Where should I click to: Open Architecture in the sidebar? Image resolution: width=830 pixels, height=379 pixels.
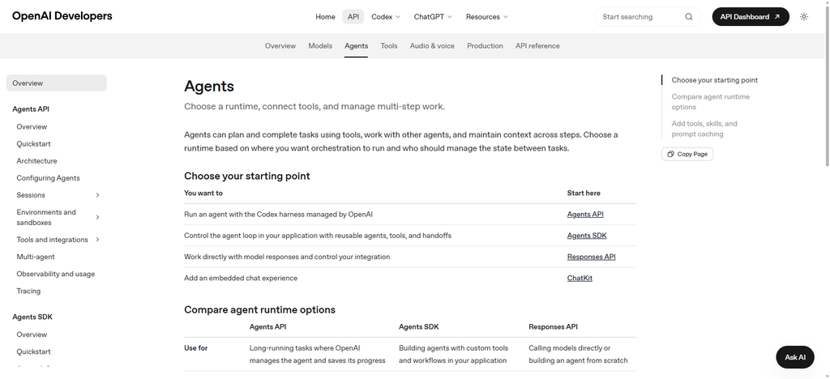[x=36, y=161]
